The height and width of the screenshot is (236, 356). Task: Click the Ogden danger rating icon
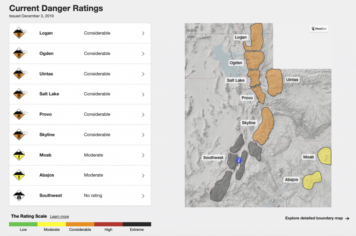19,54
